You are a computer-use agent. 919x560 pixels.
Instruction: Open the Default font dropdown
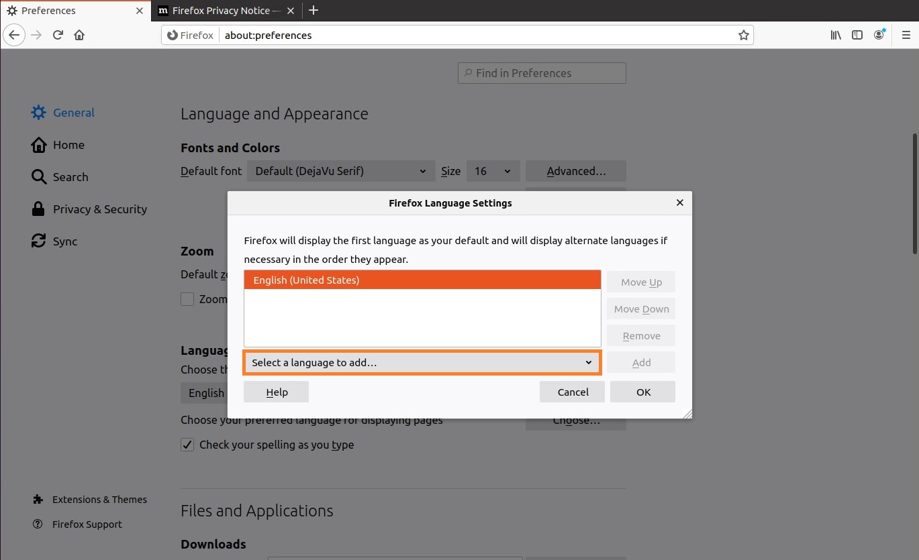point(340,171)
